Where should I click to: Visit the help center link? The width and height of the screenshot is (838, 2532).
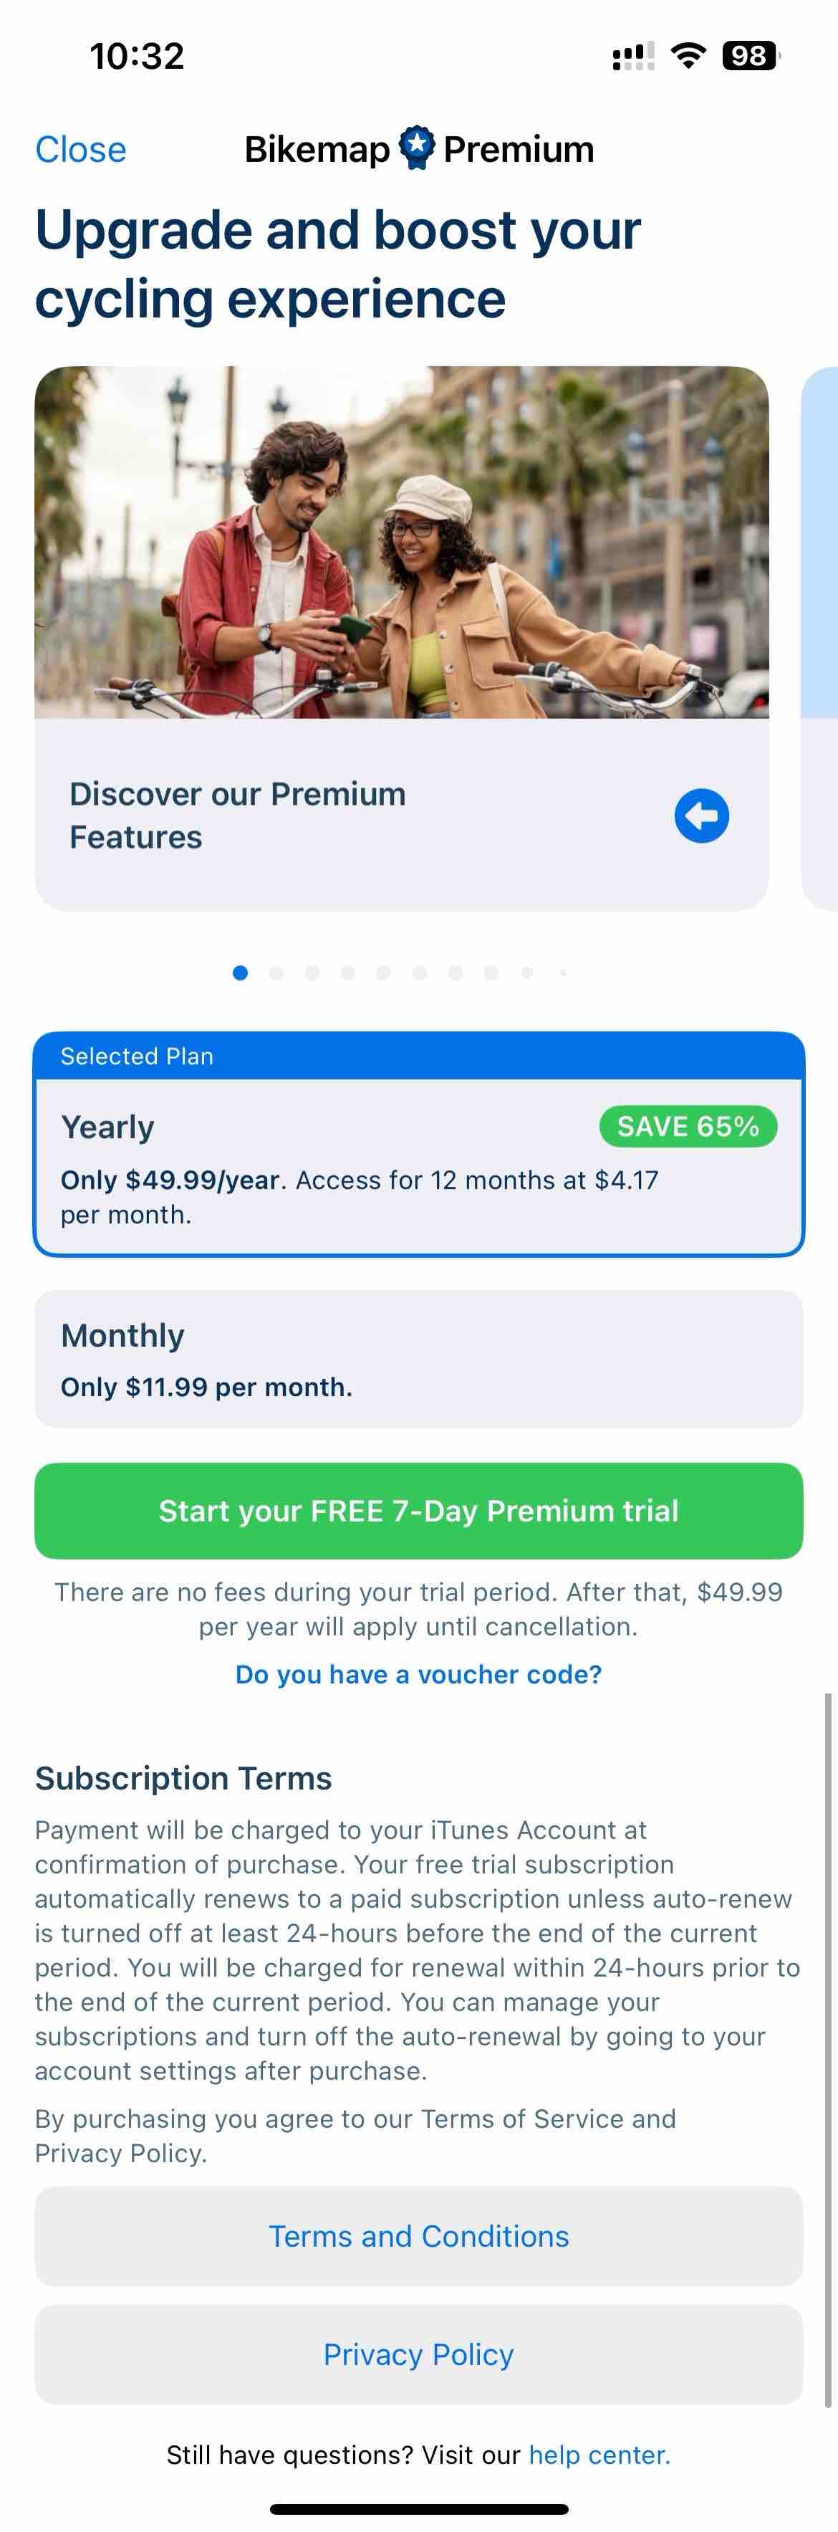[x=599, y=2455]
